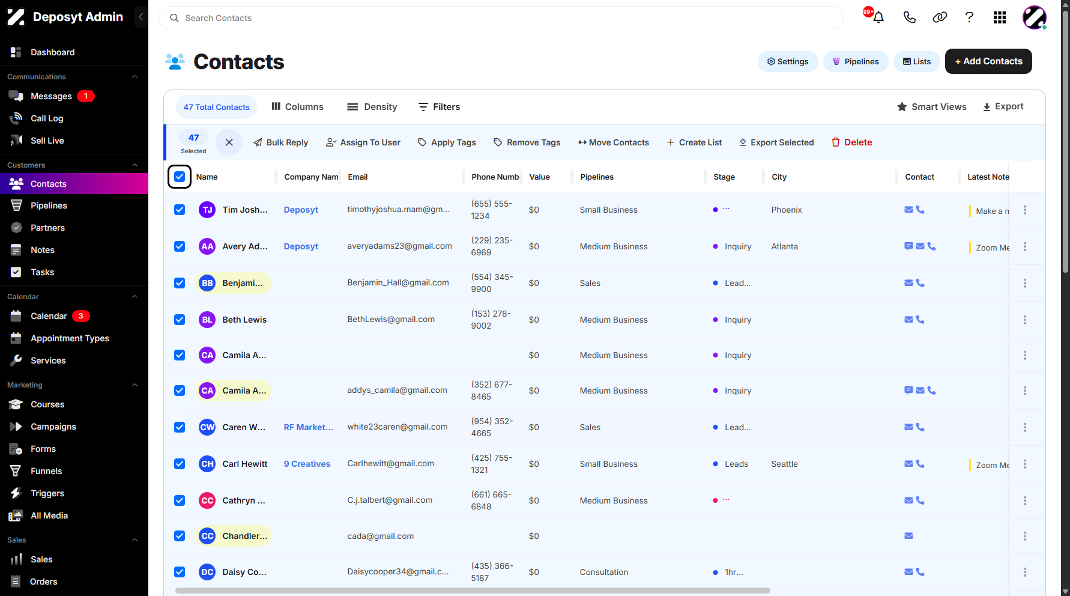Open the notifications bell icon
1070x596 pixels.
pos(878,17)
